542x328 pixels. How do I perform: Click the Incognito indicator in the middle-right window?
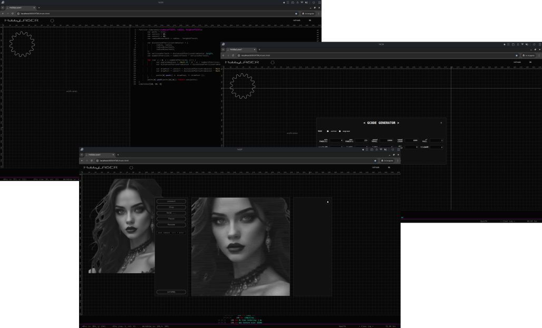point(528,55)
